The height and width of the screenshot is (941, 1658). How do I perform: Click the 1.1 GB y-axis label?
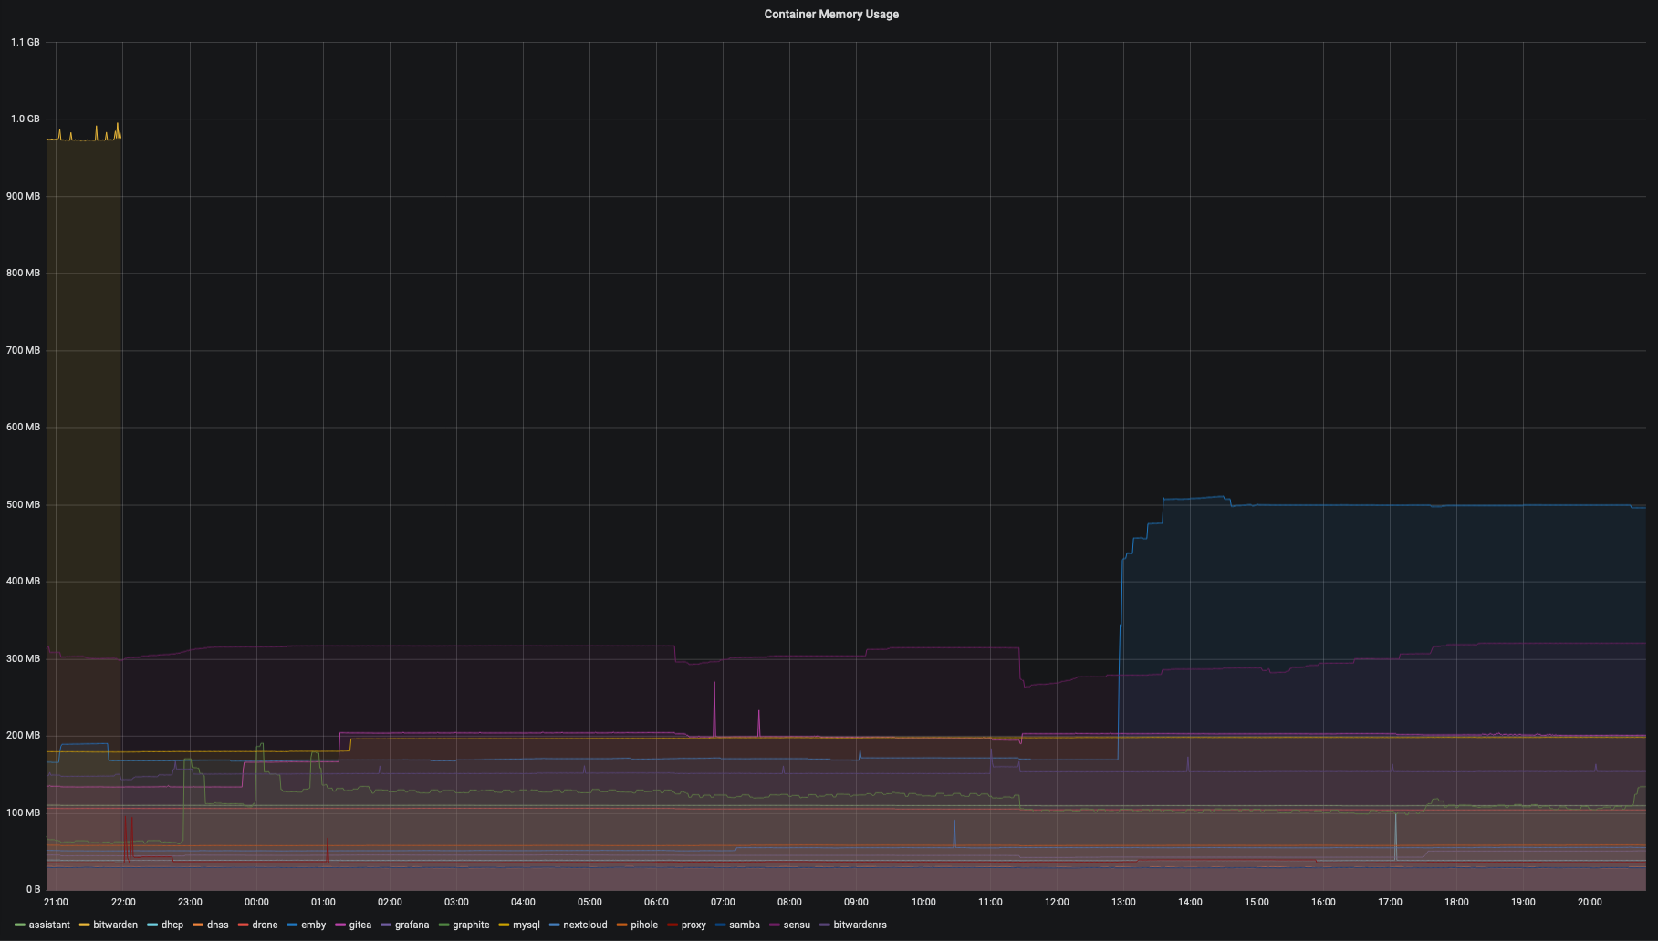click(26, 42)
